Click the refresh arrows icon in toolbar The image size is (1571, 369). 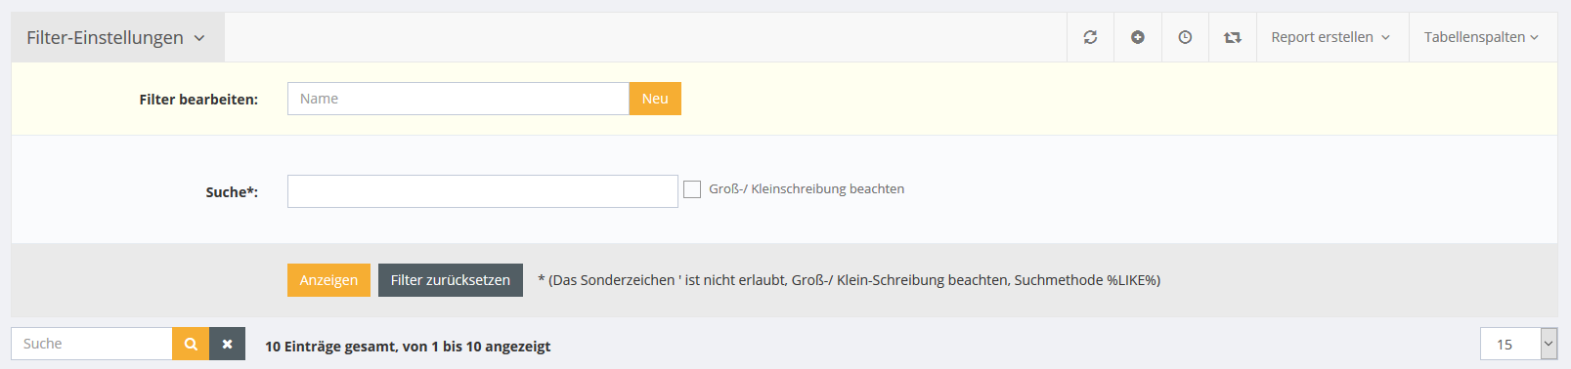point(1090,37)
